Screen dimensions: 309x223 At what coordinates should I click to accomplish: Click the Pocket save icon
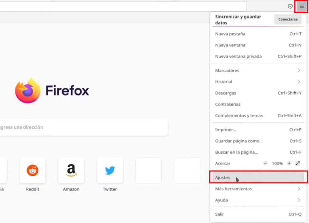[290, 6]
